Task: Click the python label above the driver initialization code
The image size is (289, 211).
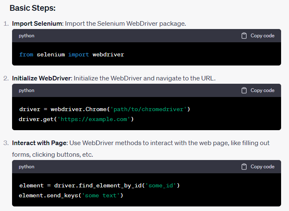Action: pos(27,90)
